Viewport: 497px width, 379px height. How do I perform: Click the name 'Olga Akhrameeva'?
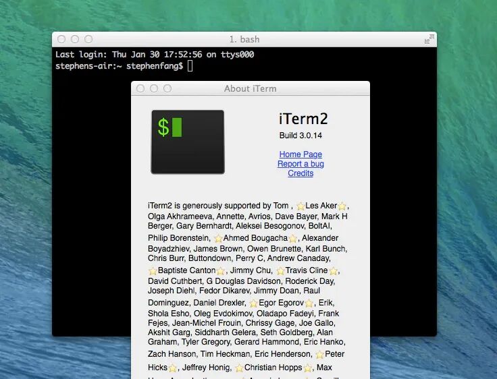coord(180,216)
